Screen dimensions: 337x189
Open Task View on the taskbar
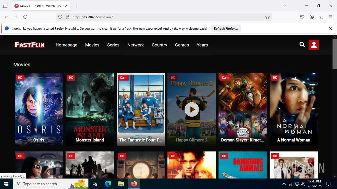coord(95,184)
